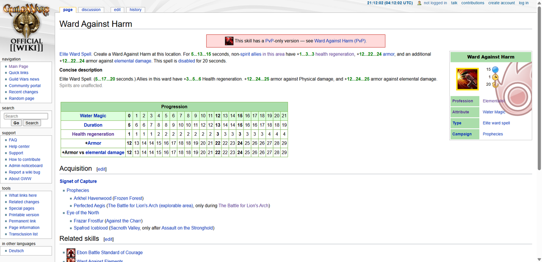
Task: Click the disabled link in description
Action: 187,61
